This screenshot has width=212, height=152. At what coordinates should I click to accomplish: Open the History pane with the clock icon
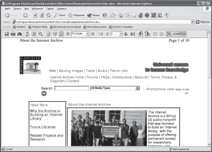(x=104, y=15)
